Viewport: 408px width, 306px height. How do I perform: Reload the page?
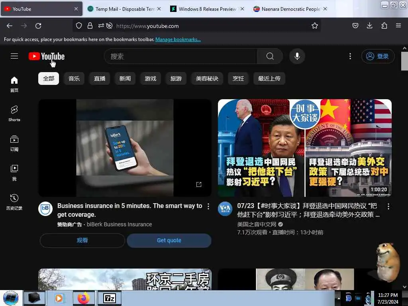pos(38,26)
